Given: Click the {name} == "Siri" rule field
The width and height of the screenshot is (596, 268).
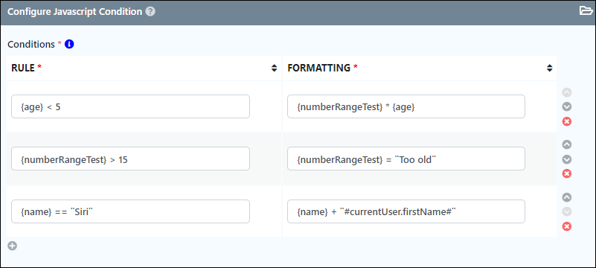Looking at the screenshot, I should [x=130, y=211].
